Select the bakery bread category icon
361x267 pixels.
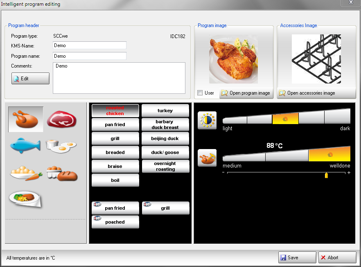coord(61,173)
